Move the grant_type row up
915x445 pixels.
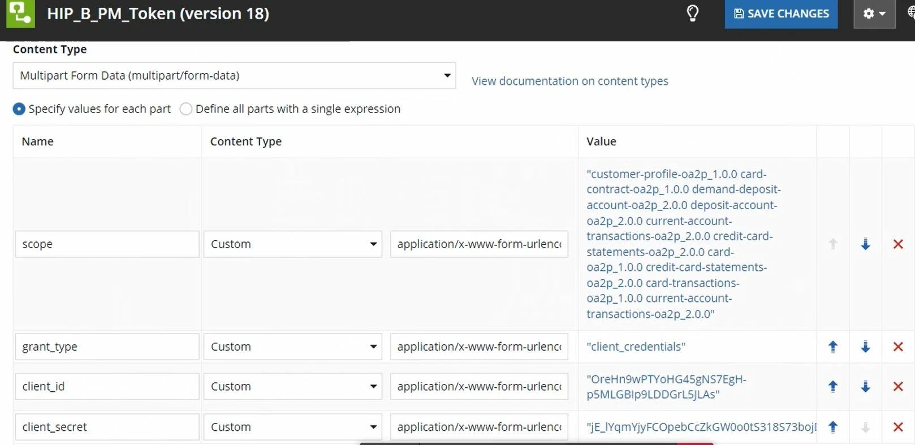click(833, 347)
